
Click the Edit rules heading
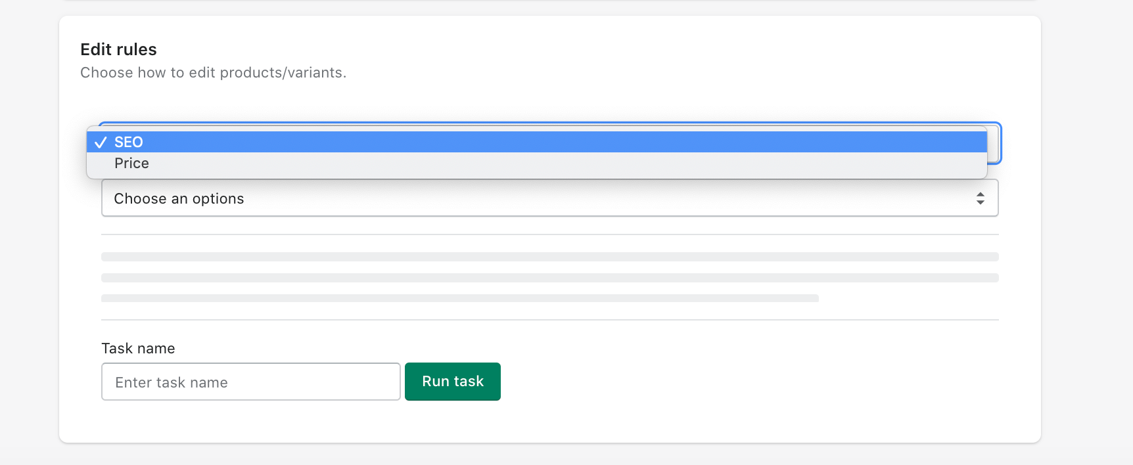(118, 49)
